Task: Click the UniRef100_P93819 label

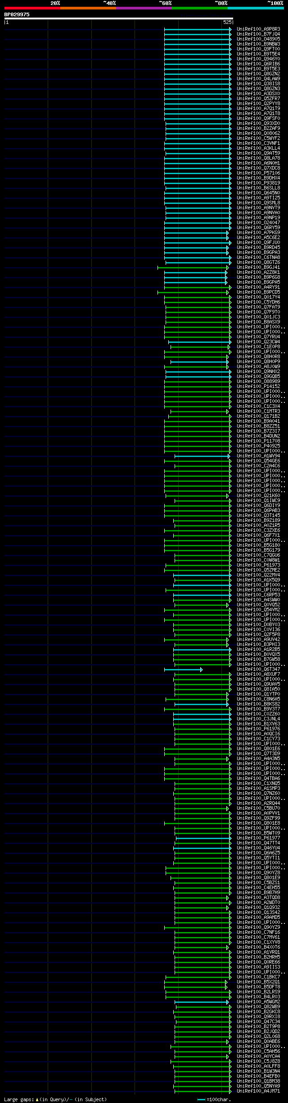Action: point(258,183)
